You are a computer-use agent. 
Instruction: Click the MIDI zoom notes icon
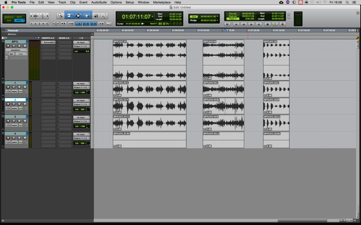[43, 16]
